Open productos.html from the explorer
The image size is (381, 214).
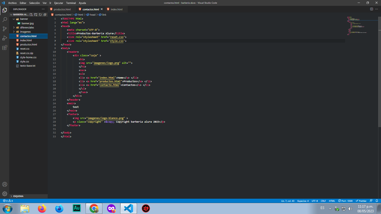coord(28,45)
